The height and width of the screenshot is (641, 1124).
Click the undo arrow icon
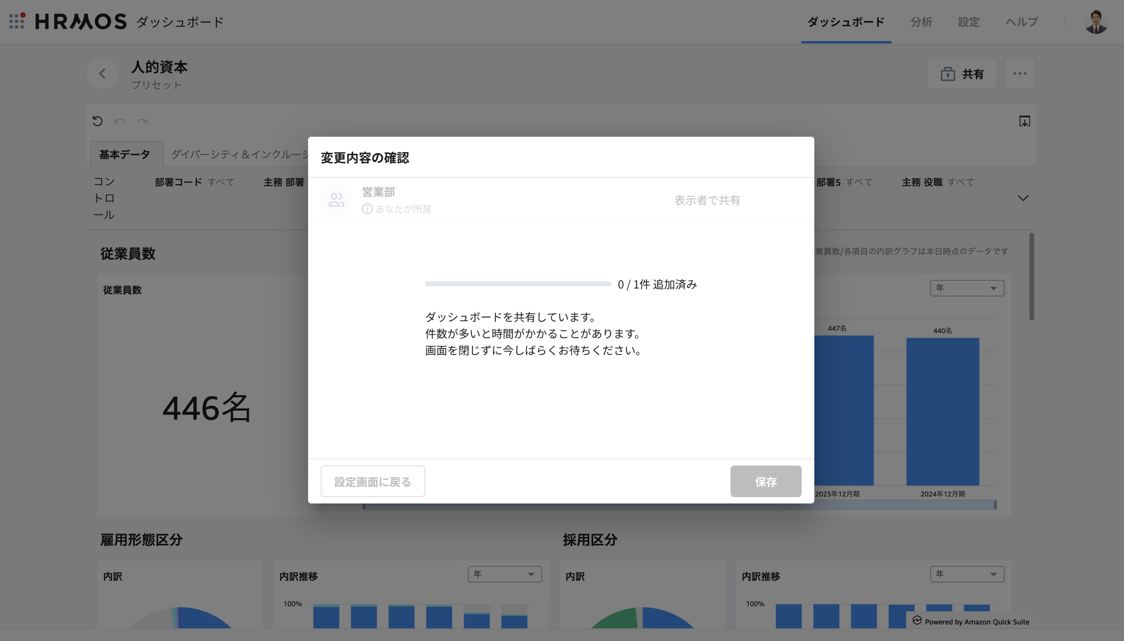coord(119,121)
